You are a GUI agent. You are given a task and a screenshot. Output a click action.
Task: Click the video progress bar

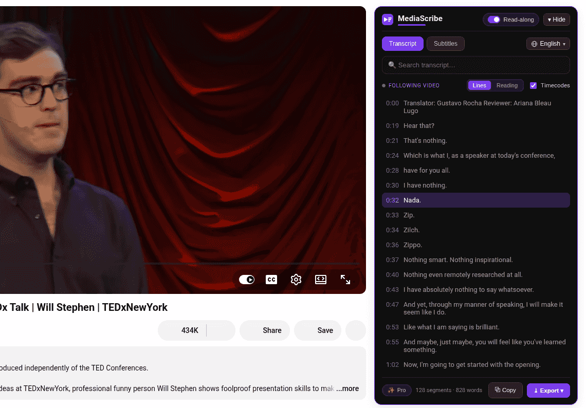[x=179, y=264]
